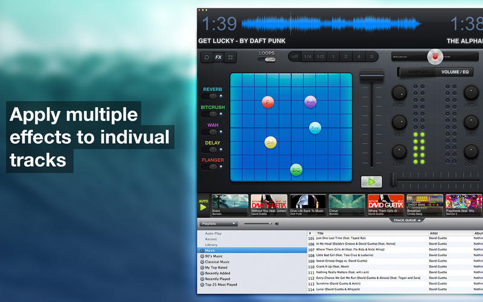Select the Breakfast by Chiddy Bang thumbnail
Viewport: 483px width, 302px height.
coord(425,205)
